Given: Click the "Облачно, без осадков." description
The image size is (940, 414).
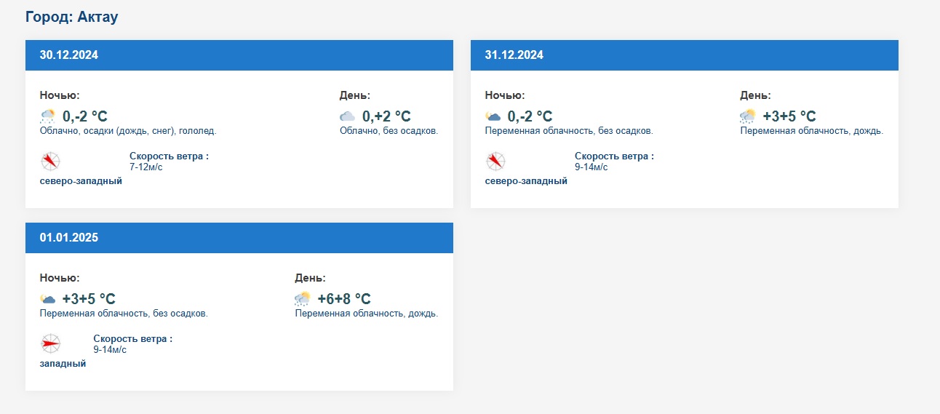Looking at the screenshot, I should pos(389,131).
